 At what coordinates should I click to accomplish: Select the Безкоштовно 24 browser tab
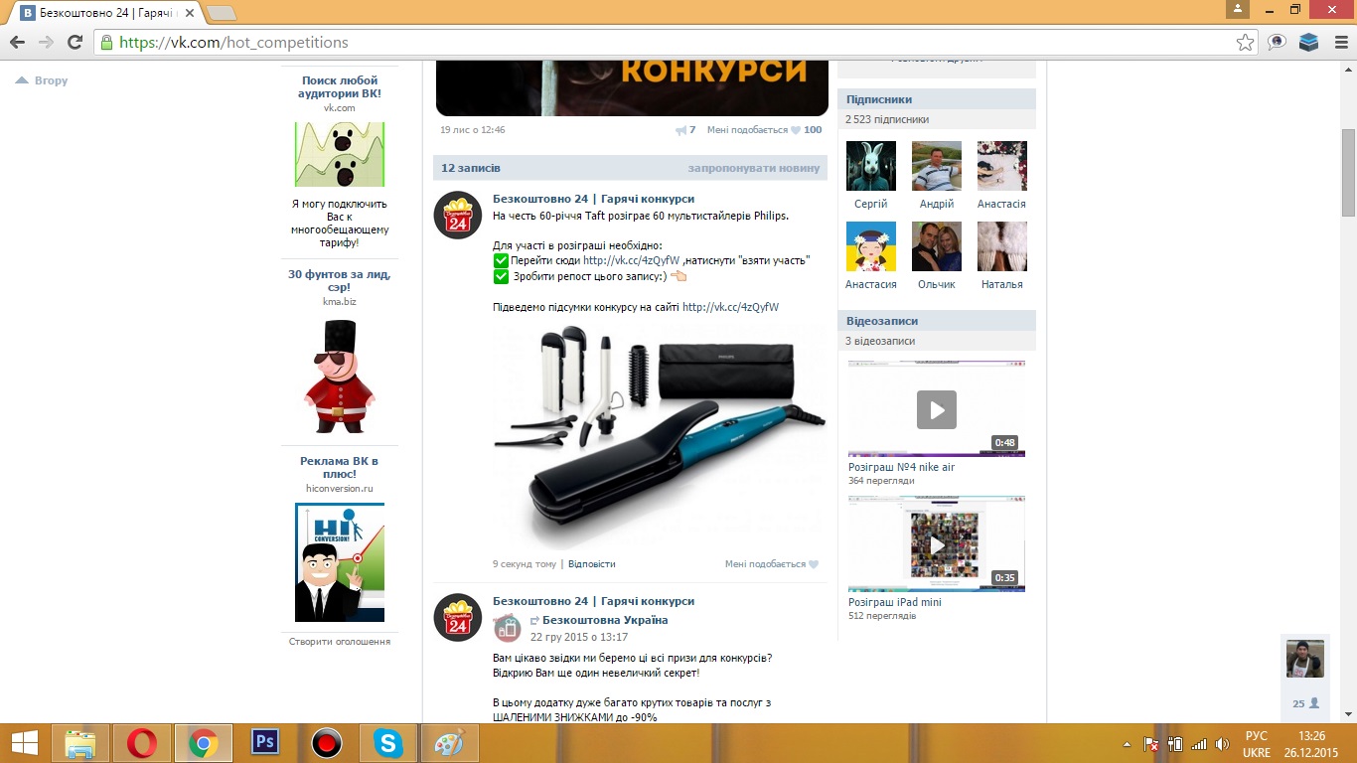107,13
